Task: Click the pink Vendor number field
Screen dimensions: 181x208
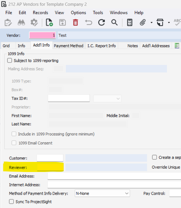Action: 43,35
